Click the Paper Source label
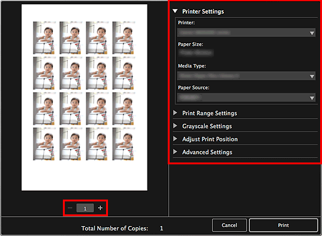Image resolution: width=322 pixels, height=236 pixels. point(194,88)
